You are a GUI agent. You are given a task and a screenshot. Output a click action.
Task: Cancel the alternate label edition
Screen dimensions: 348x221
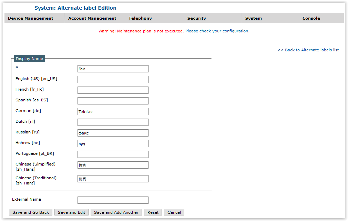click(x=174, y=212)
